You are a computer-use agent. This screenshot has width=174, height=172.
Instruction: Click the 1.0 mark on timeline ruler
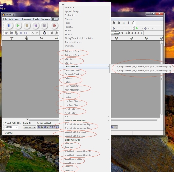[41, 38]
